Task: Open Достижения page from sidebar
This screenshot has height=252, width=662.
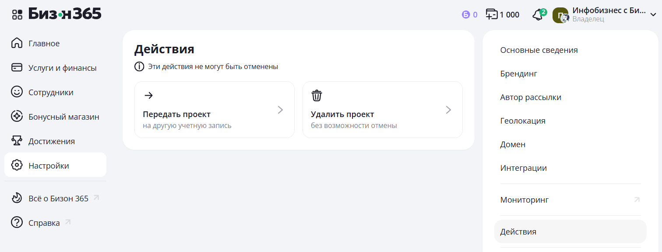Action: point(51,142)
